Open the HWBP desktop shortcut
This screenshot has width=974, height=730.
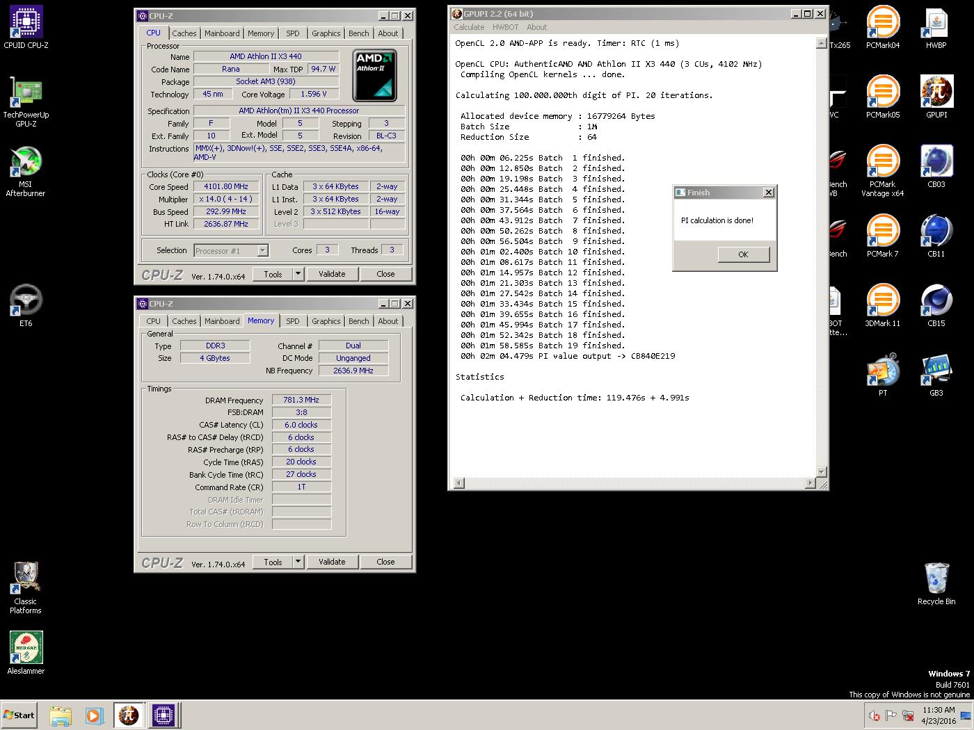[936, 28]
